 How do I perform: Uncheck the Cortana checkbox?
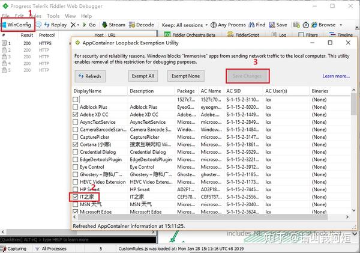point(76,144)
